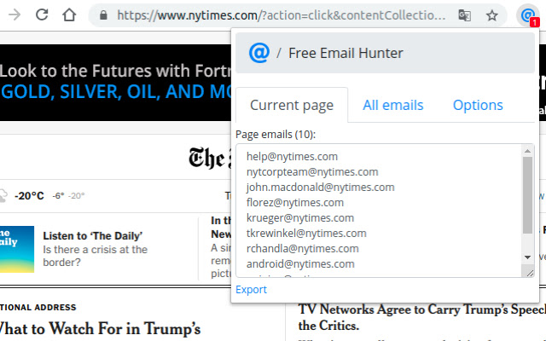Open the Listen to 'The Daily' headline
546x341 pixels.
(93, 236)
